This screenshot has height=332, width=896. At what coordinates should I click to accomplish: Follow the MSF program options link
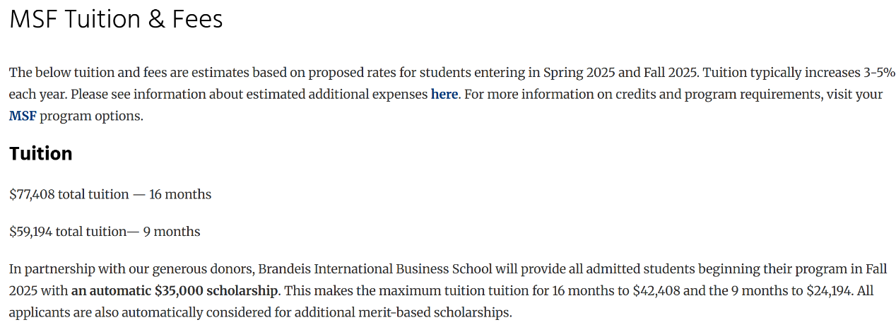click(x=23, y=116)
